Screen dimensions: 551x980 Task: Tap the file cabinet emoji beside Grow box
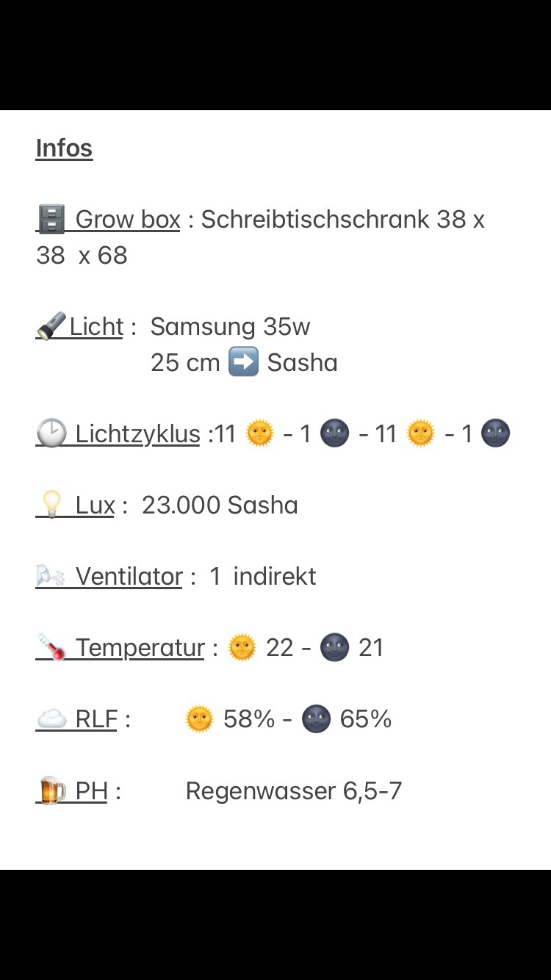(51, 219)
